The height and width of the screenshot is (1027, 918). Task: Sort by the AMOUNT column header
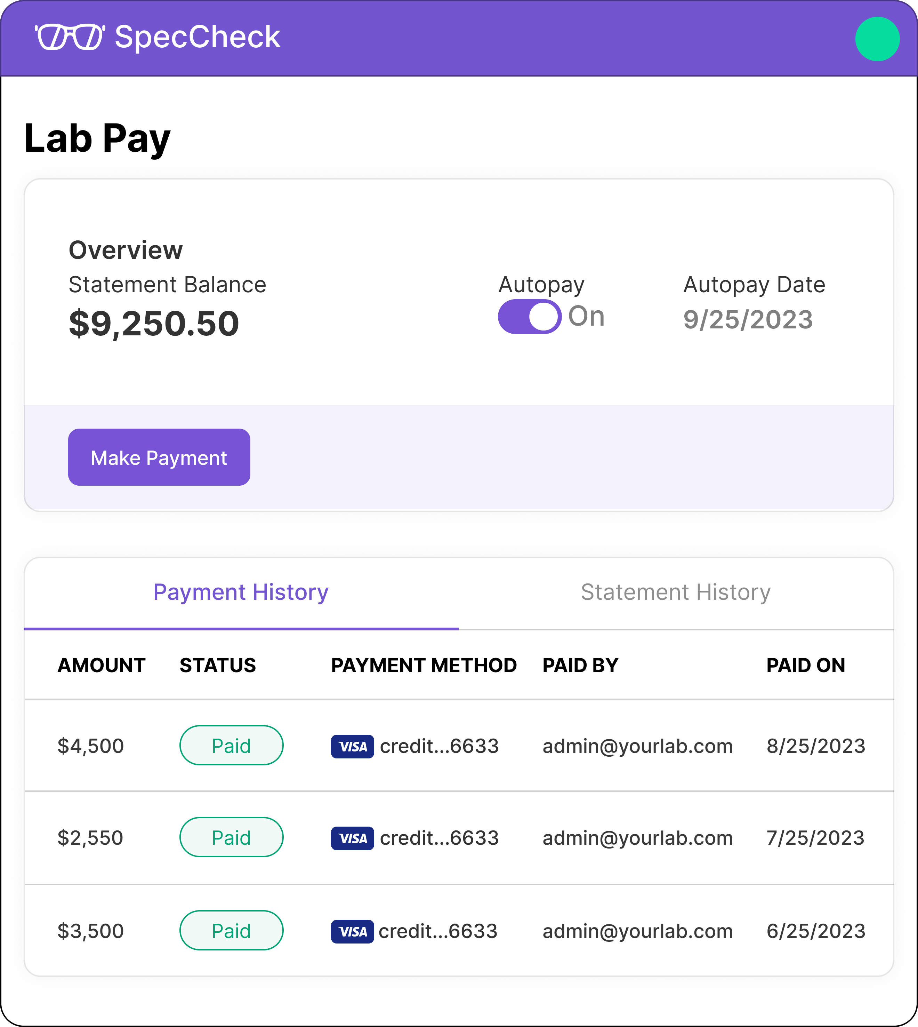click(102, 665)
